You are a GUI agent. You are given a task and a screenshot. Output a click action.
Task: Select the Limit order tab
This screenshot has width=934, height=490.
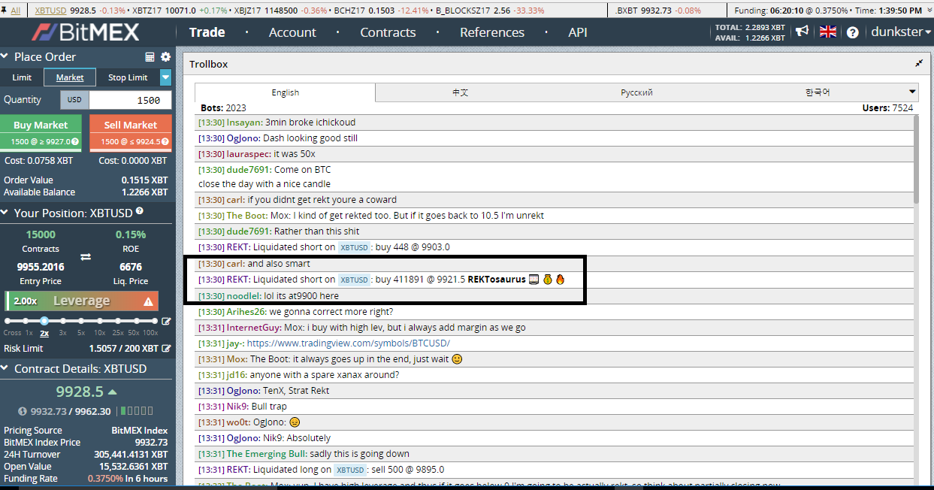point(22,77)
